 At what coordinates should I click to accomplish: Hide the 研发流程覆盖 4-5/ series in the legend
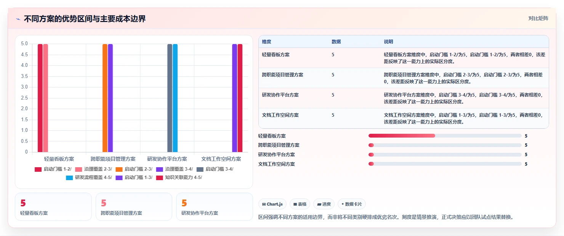click(x=89, y=177)
